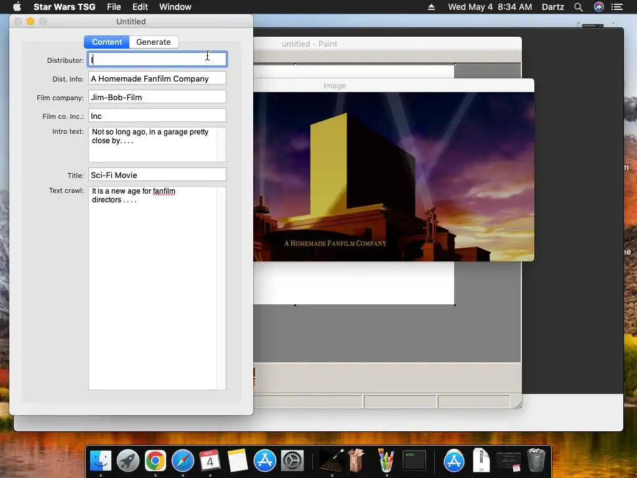
Task: Click the Film co. Inc. field
Action: pyautogui.click(x=157, y=116)
